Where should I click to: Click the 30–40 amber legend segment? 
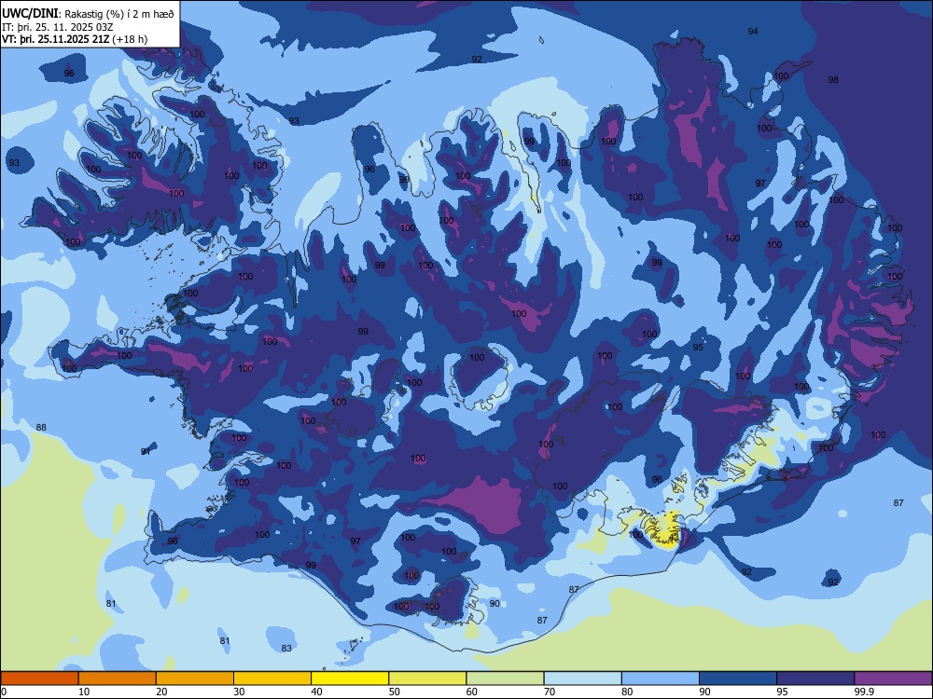272,678
